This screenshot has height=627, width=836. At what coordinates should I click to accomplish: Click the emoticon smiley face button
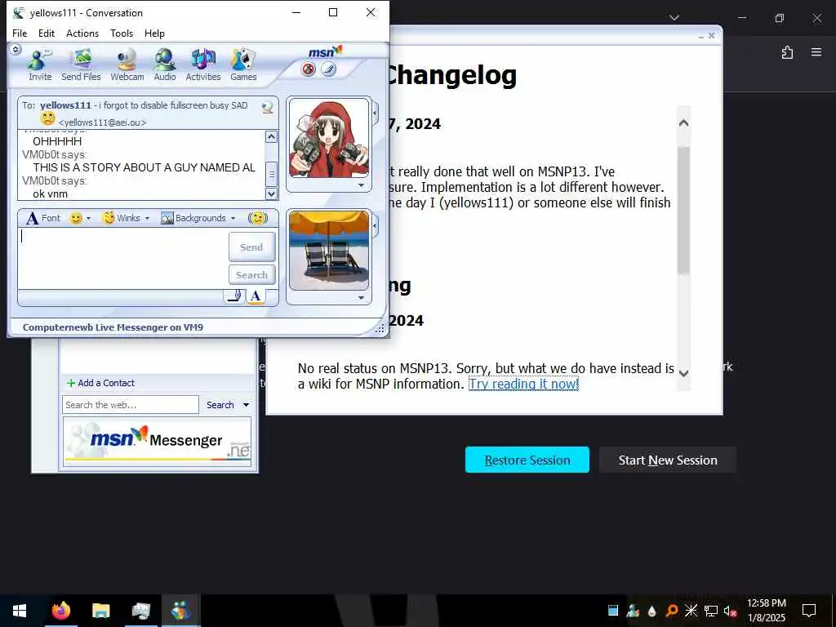click(x=76, y=218)
